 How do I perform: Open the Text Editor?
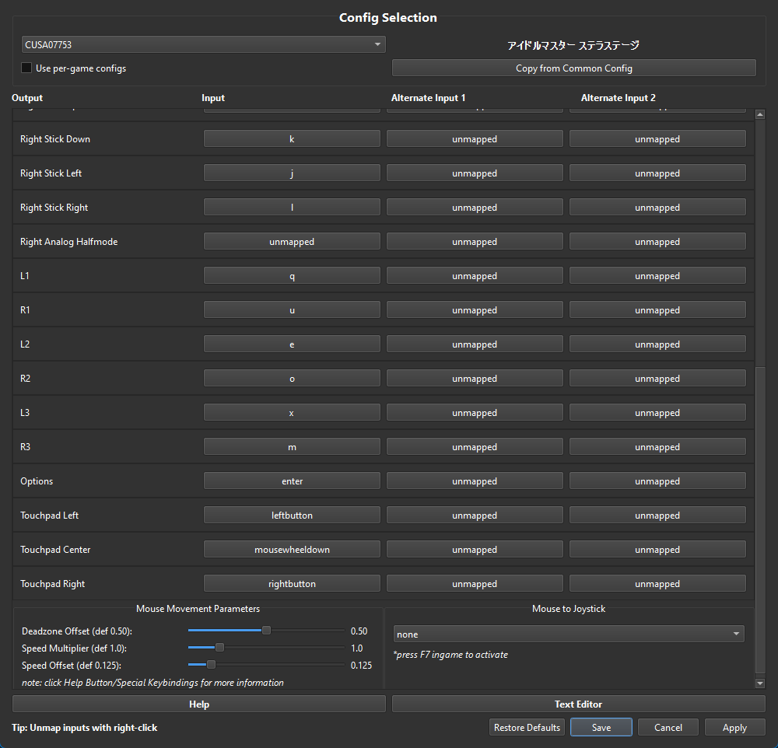pyautogui.click(x=579, y=704)
